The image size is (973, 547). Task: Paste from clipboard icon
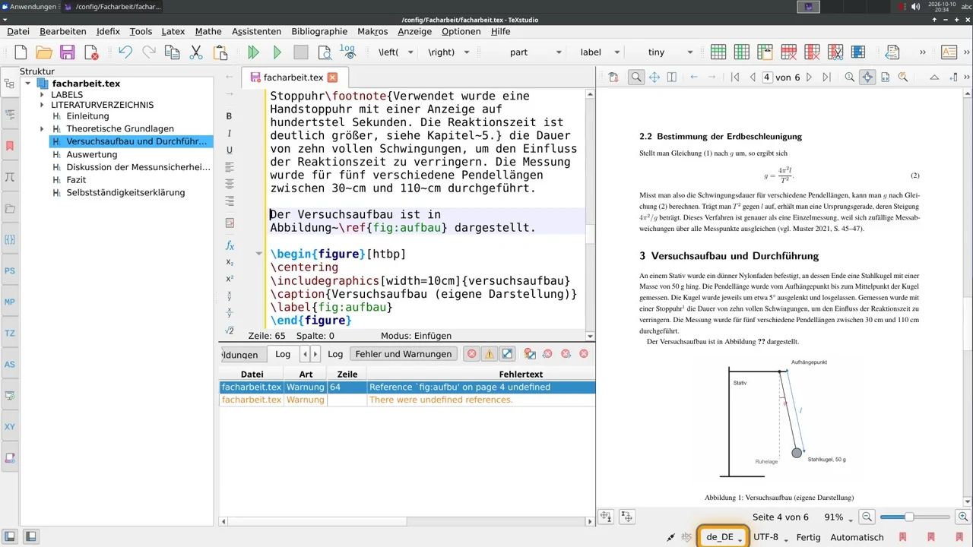point(220,52)
